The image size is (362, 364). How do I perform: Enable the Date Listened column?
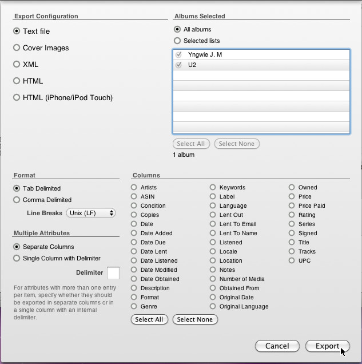(134, 260)
